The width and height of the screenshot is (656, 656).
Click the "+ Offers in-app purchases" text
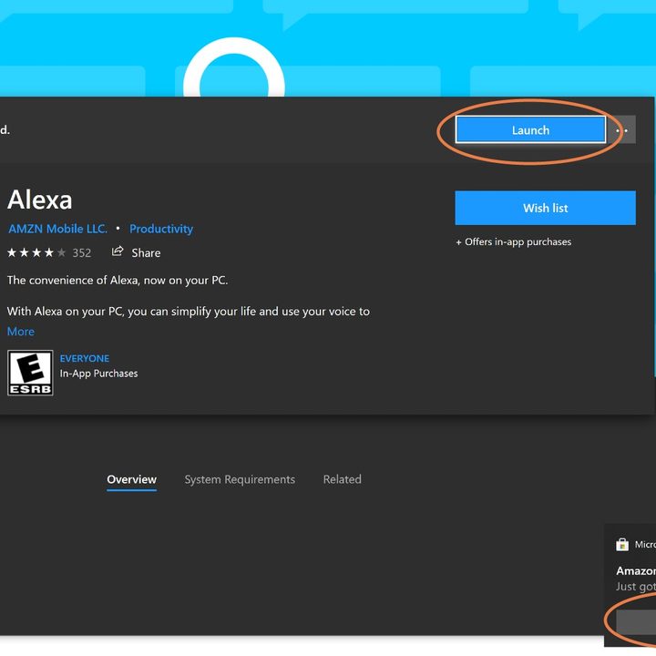pyautogui.click(x=513, y=241)
